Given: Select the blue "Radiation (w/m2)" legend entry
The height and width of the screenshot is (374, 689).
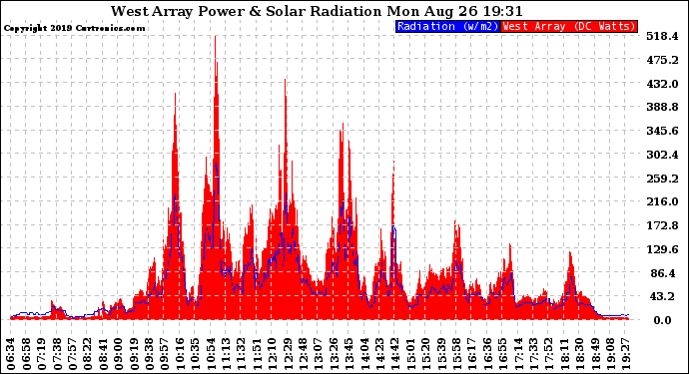Looking at the screenshot, I should pyautogui.click(x=447, y=26).
